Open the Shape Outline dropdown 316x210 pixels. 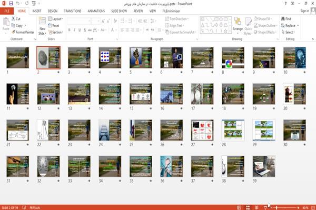click(265, 26)
